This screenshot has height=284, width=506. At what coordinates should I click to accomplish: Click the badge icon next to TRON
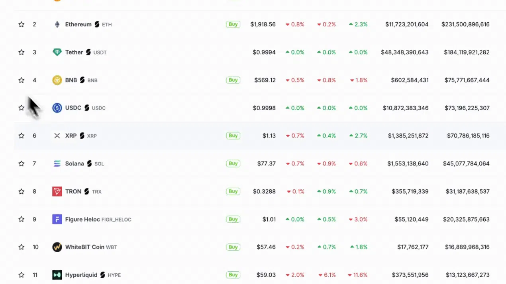coord(86,191)
